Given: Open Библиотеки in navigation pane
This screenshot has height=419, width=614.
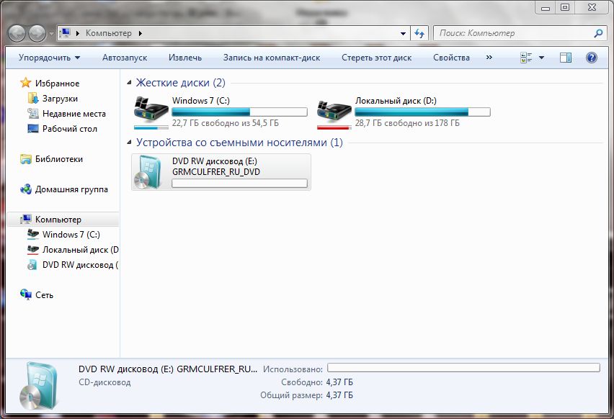Looking at the screenshot, I should point(59,159).
